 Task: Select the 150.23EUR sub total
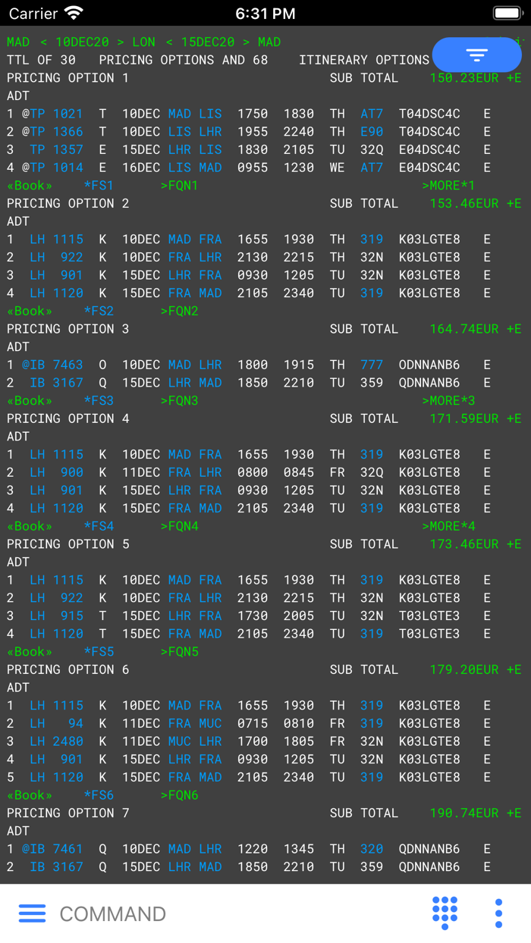pyautogui.click(x=464, y=78)
